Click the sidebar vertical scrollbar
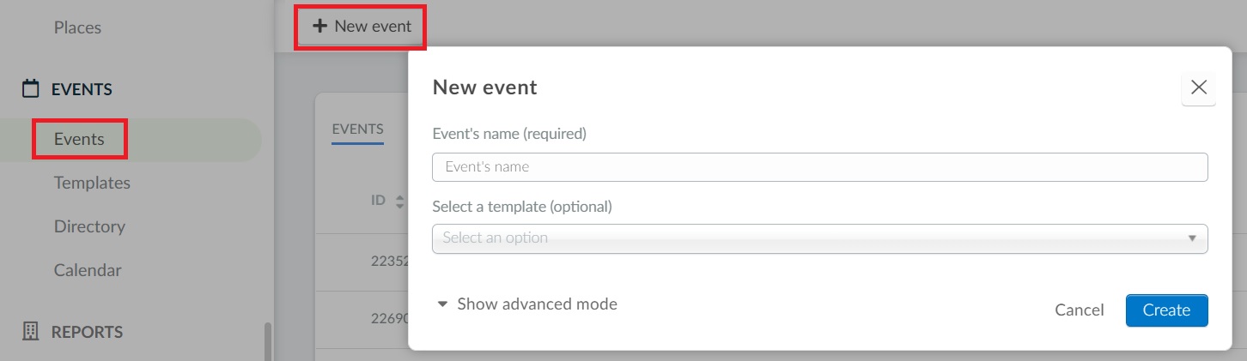The width and height of the screenshot is (1247, 361). click(x=269, y=341)
